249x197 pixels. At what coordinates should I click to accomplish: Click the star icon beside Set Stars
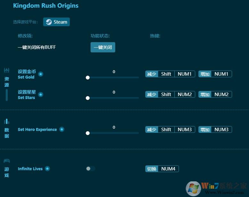41,95
